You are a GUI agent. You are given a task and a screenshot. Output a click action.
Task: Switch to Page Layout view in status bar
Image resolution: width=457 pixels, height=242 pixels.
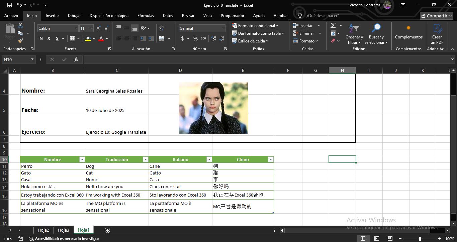click(377, 239)
